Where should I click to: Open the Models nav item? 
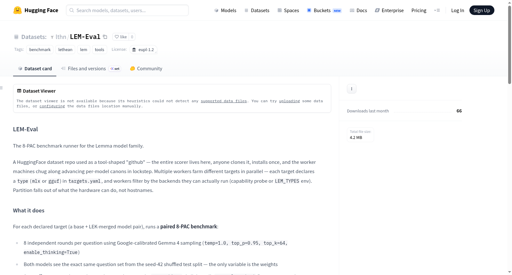[225, 10]
